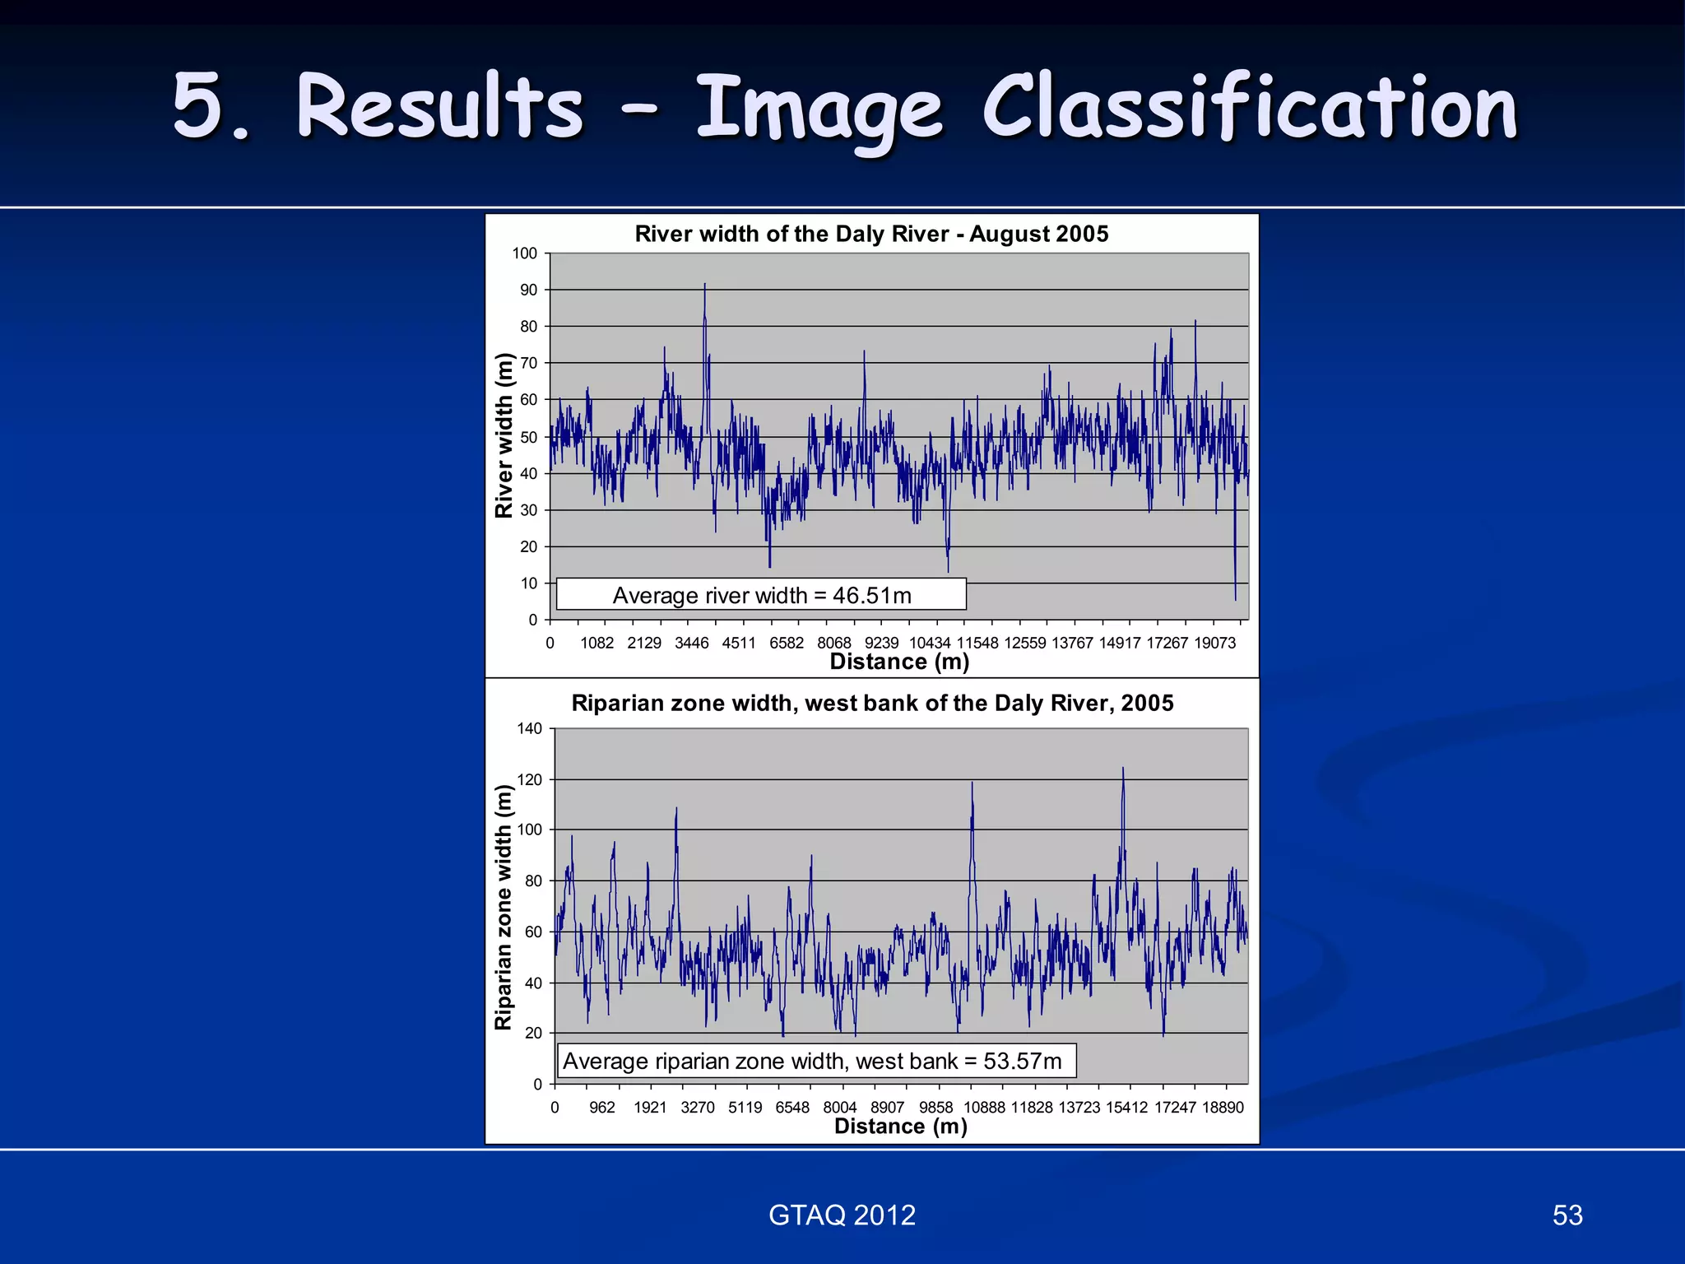The height and width of the screenshot is (1264, 1685).
Task: Click the 100 value on the river width axis
Action: coord(524,253)
